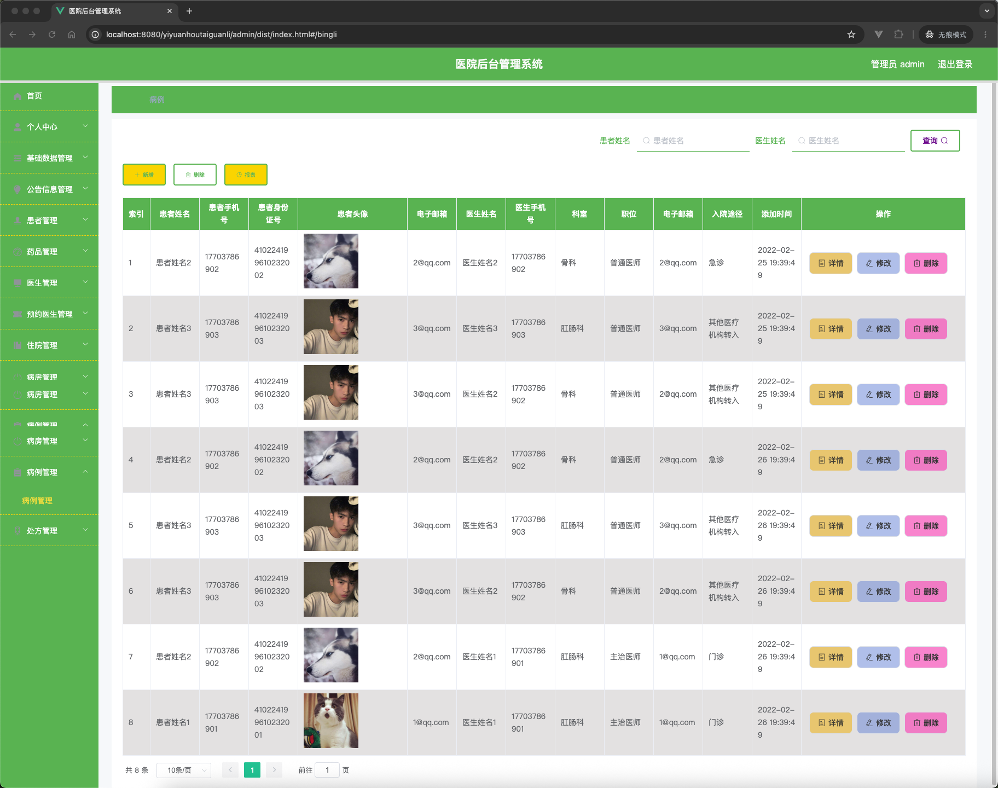Image resolution: width=998 pixels, height=788 pixels.
Task: Bookmark this page with the star icon
Action: point(851,34)
